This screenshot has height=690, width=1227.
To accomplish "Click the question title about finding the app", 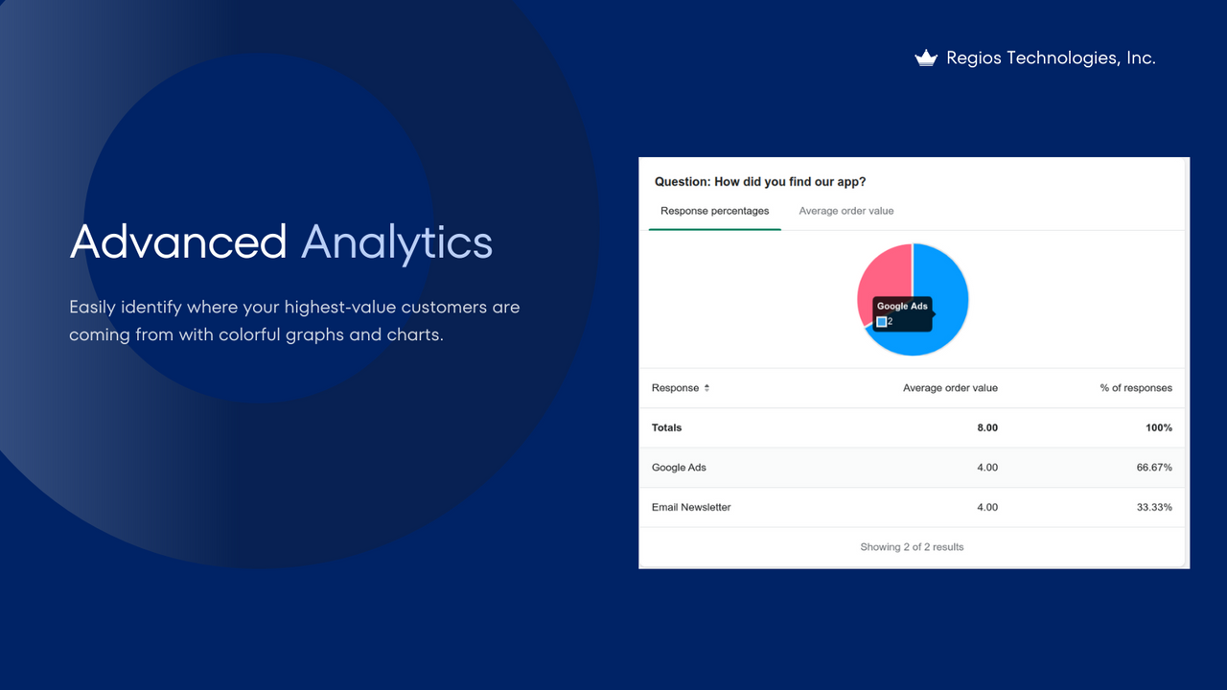I will (760, 181).
